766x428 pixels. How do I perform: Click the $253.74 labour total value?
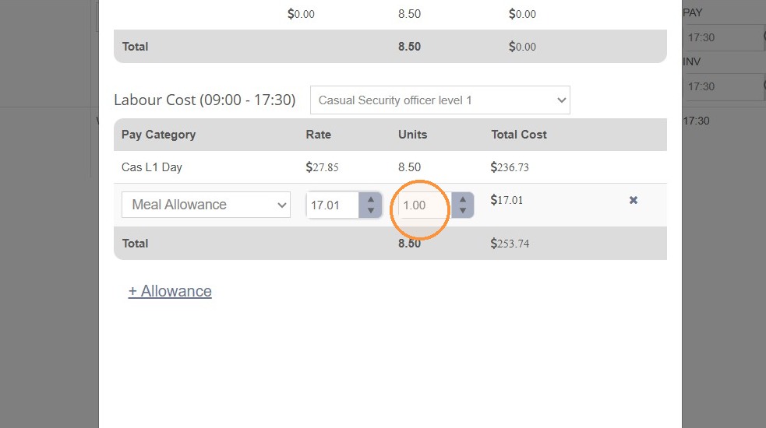pos(510,244)
